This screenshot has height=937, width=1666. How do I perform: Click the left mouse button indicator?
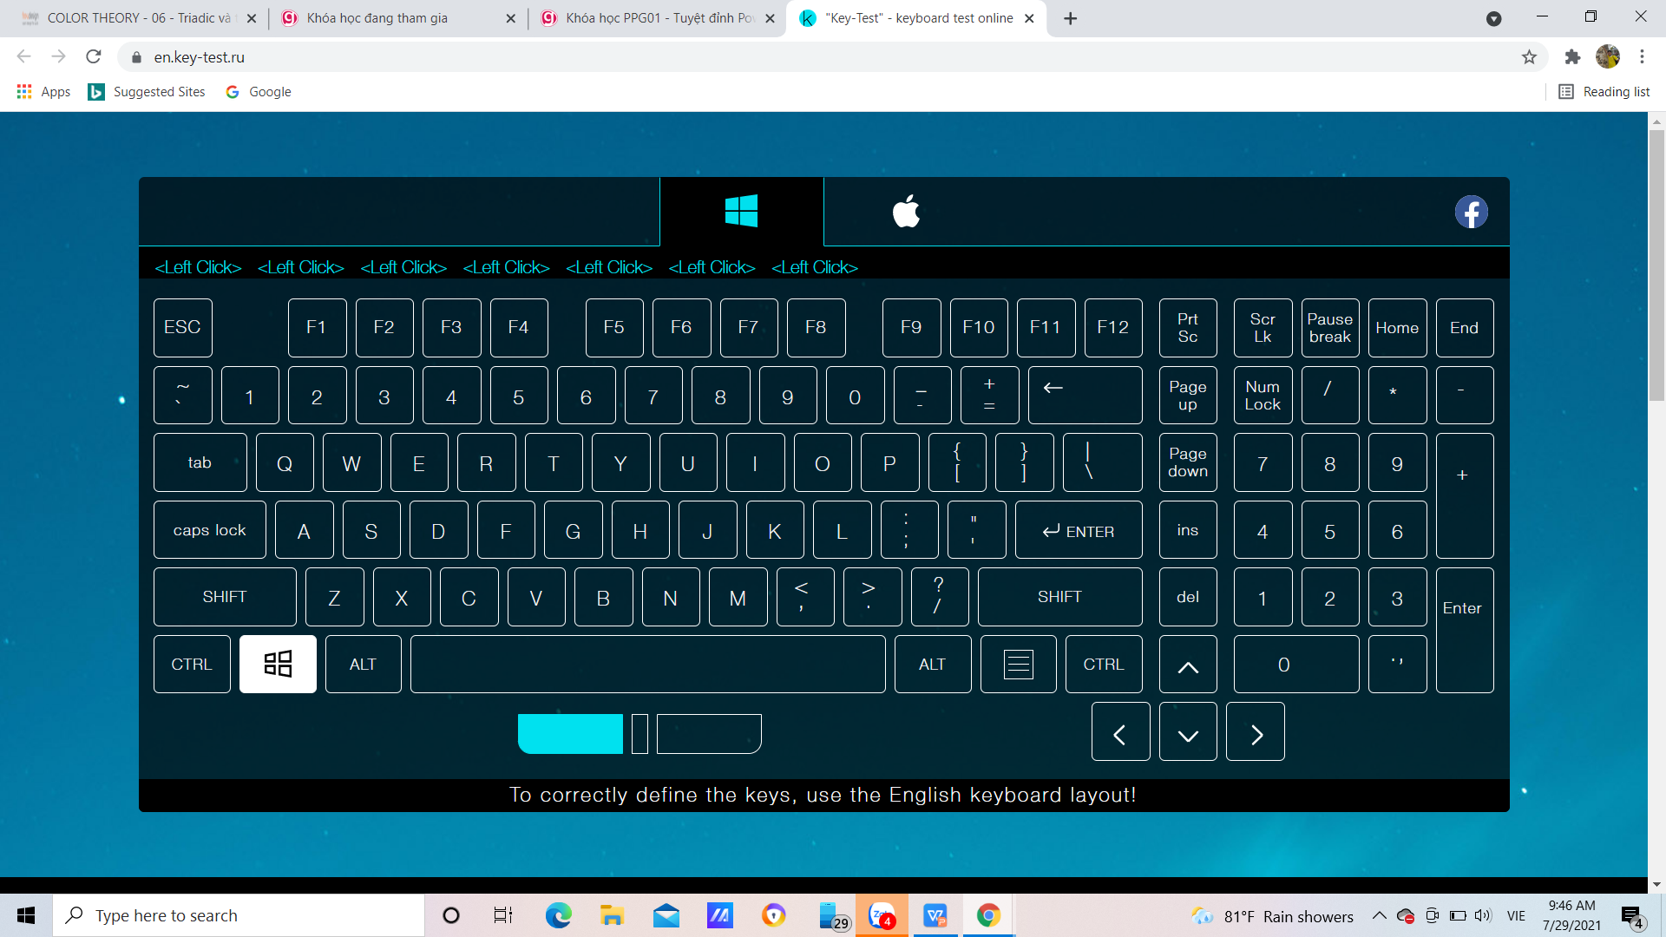[x=570, y=734]
